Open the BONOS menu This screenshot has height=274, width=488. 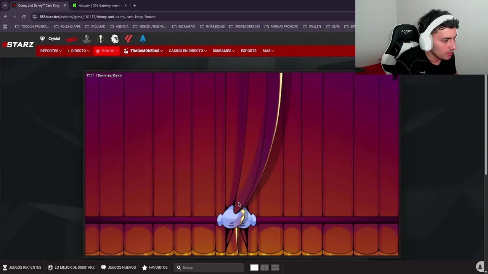107,51
